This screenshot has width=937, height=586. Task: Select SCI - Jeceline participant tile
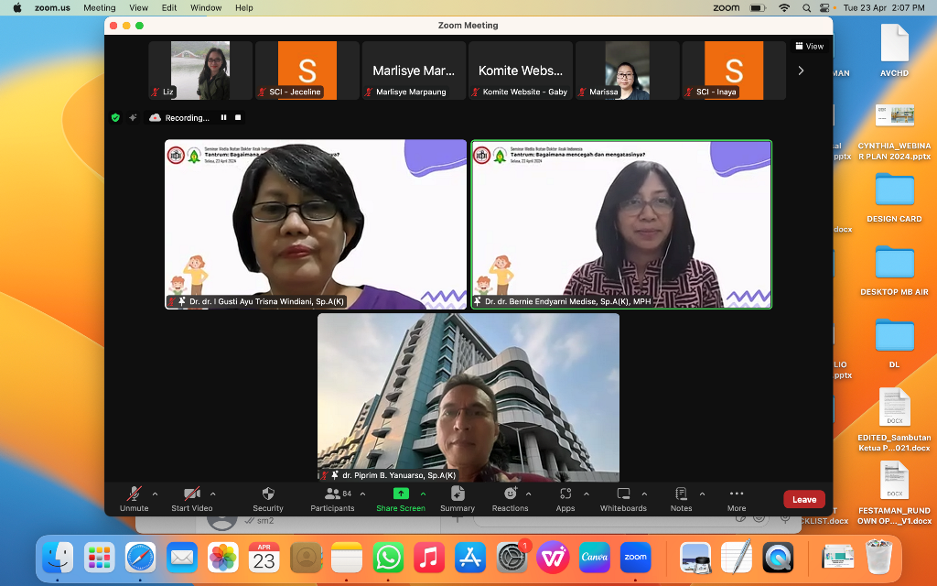click(x=307, y=70)
